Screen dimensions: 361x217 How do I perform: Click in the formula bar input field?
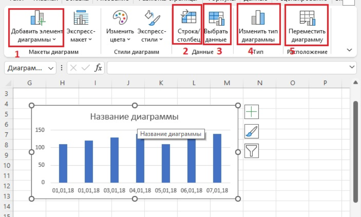tap(226, 68)
